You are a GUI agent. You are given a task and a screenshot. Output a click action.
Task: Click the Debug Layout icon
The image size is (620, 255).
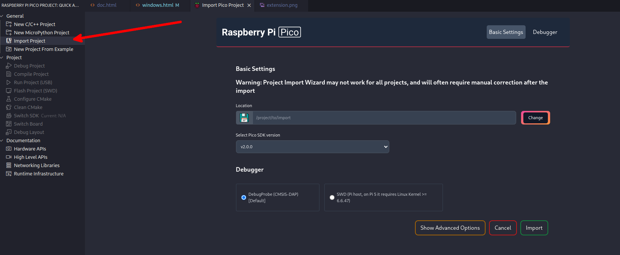click(x=9, y=132)
